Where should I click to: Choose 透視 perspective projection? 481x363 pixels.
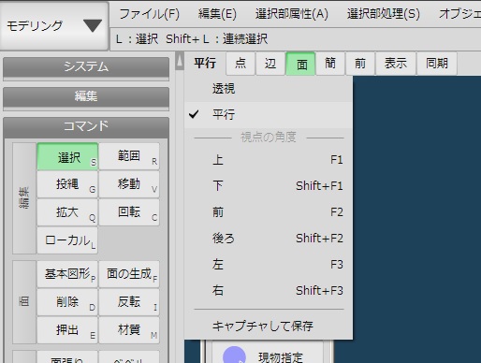coord(269,89)
